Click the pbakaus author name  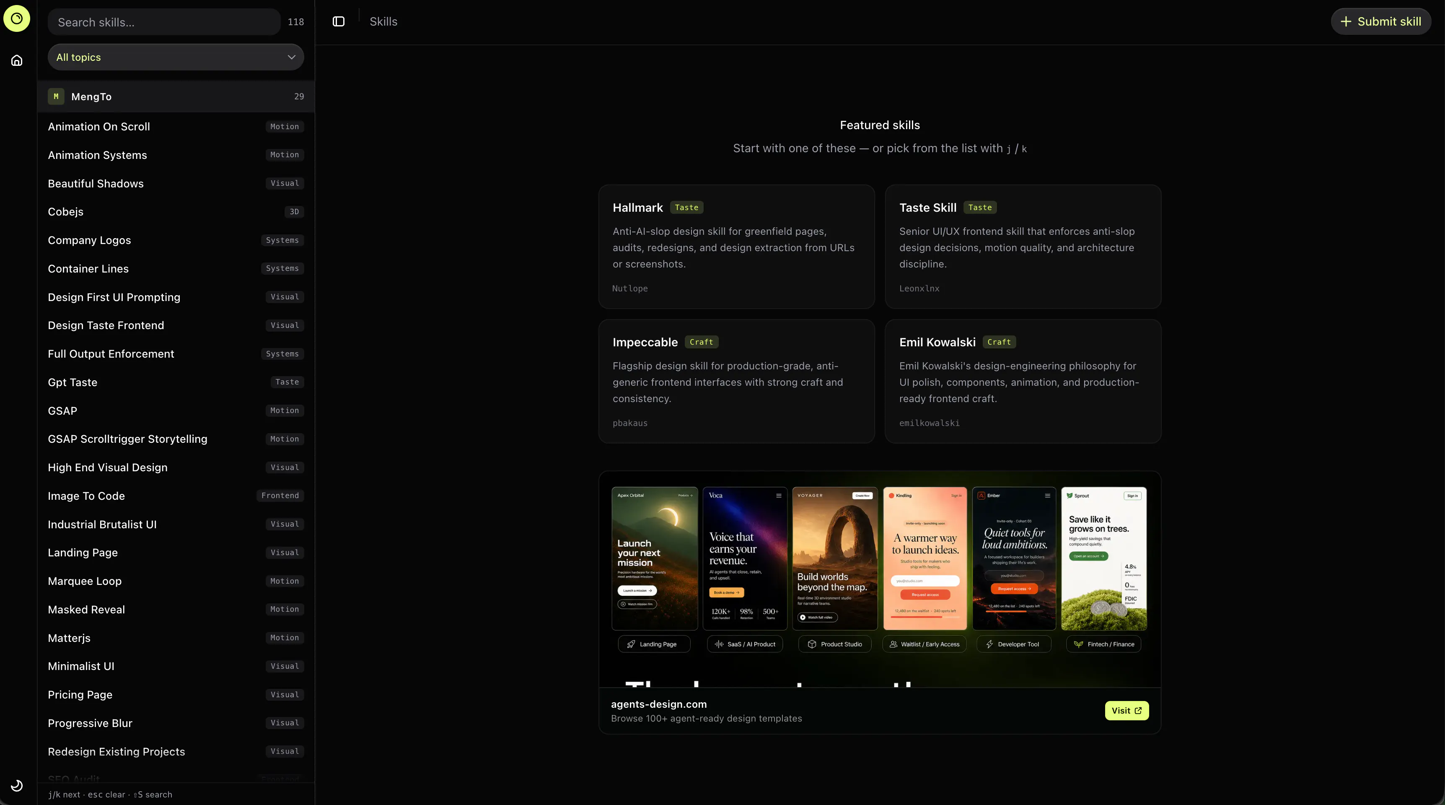click(x=630, y=423)
